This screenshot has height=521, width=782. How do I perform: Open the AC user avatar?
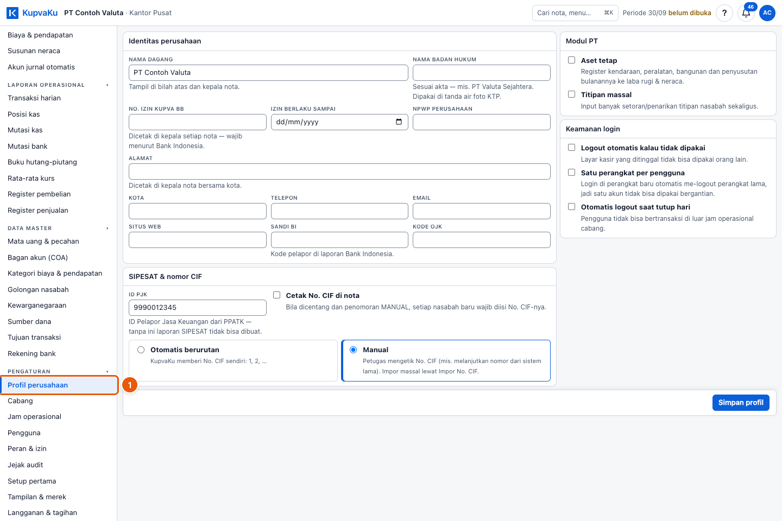tap(767, 13)
